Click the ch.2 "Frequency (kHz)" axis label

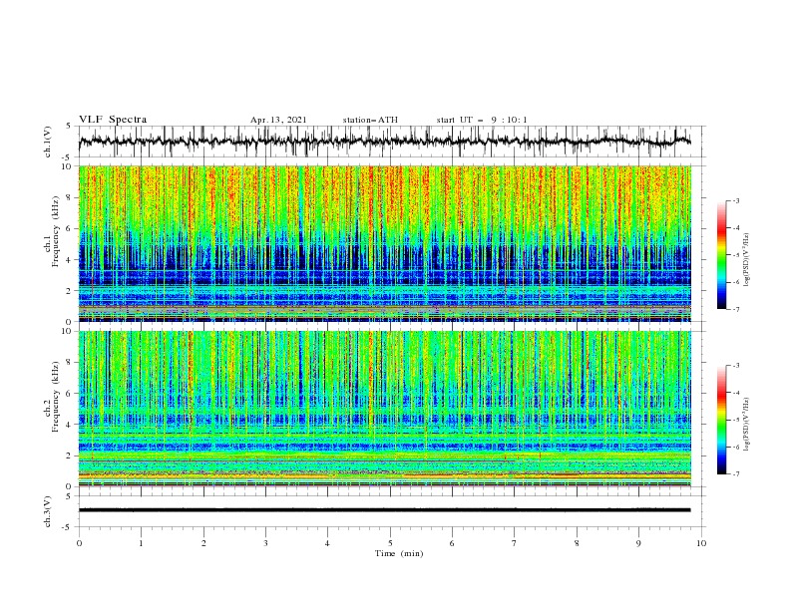click(55, 396)
